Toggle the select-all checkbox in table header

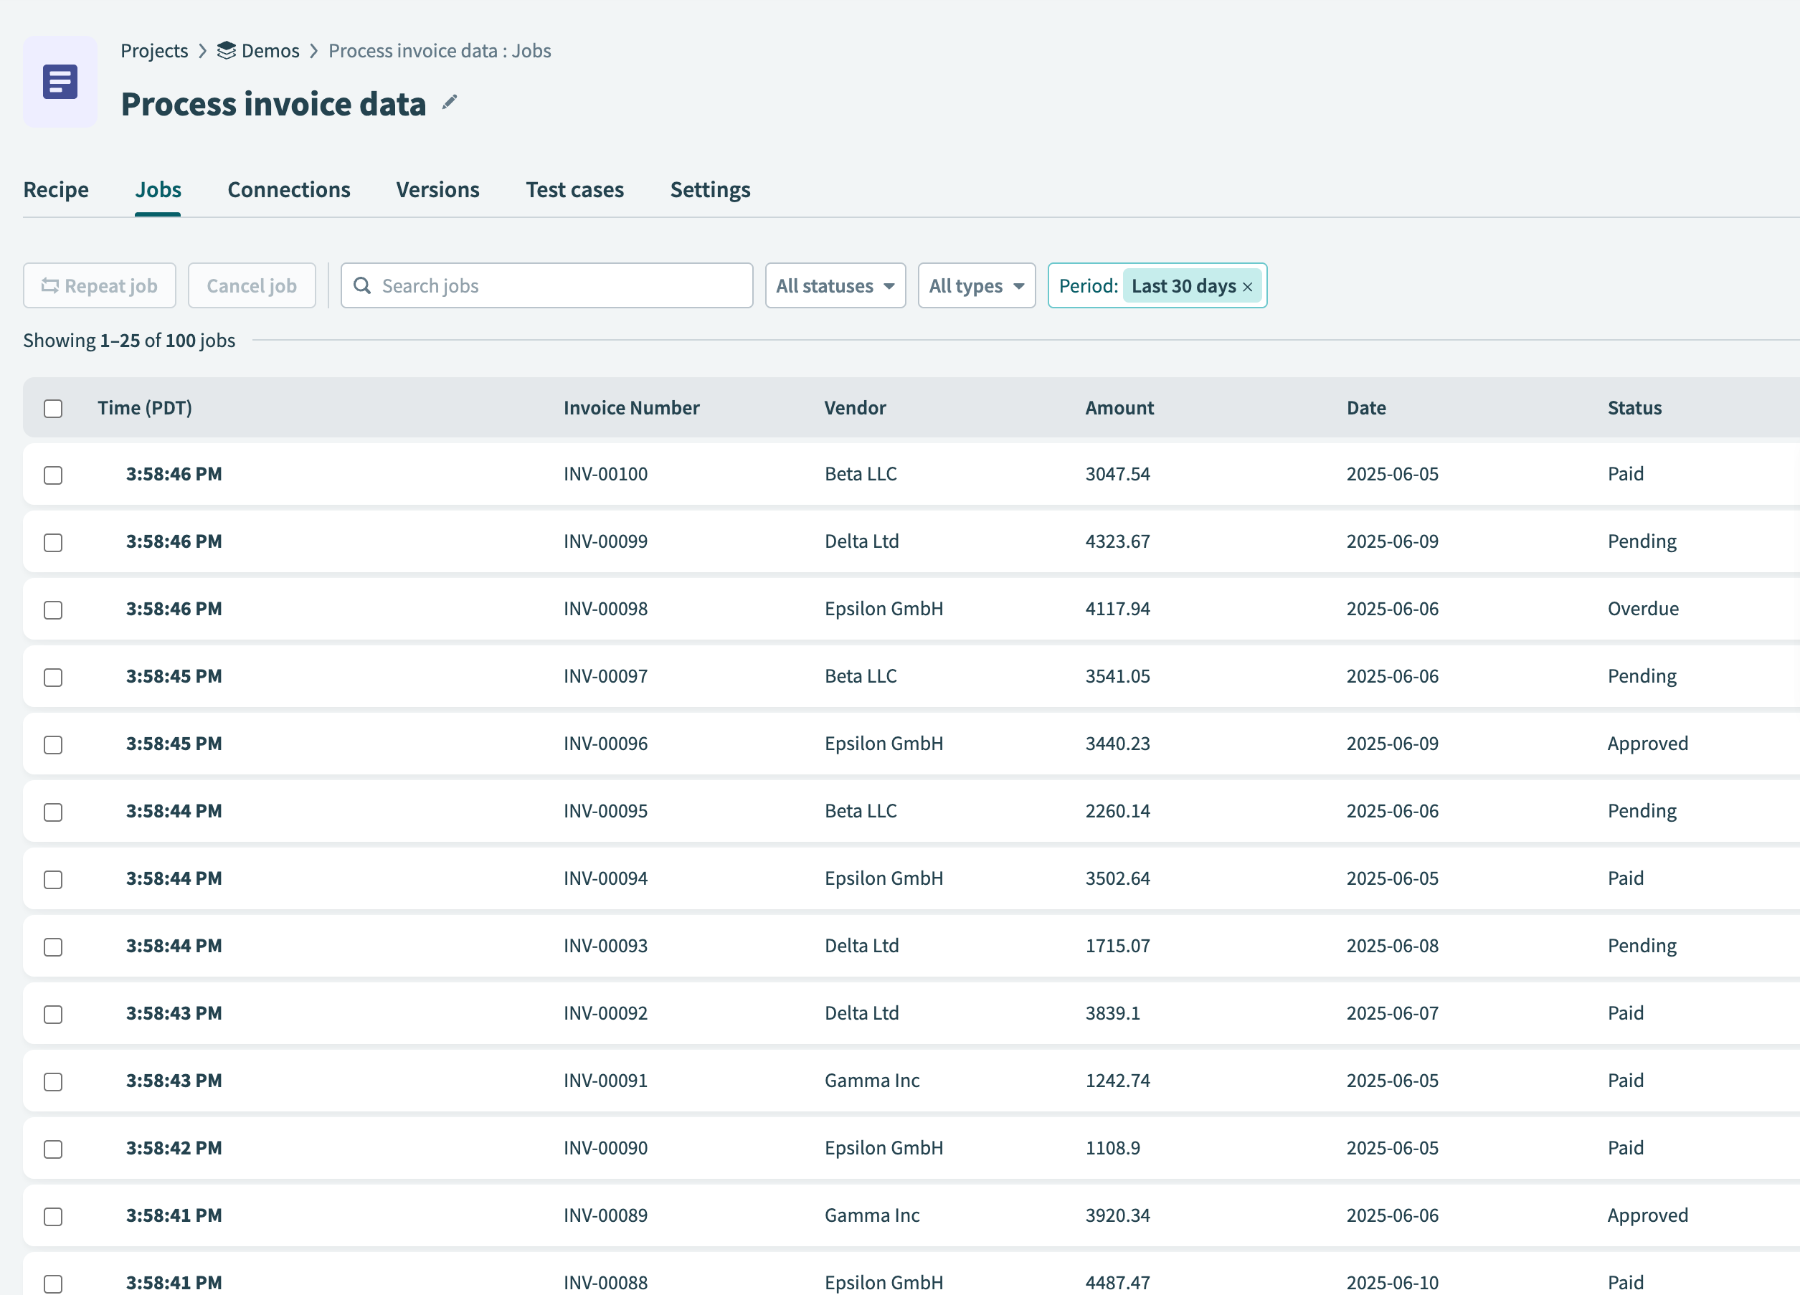(x=53, y=409)
